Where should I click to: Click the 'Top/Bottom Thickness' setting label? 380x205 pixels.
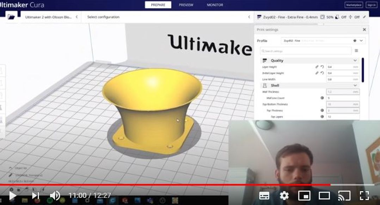(x=275, y=104)
